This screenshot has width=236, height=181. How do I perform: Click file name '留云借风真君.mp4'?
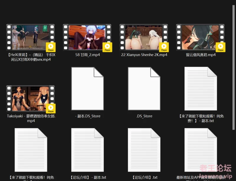coord(201,55)
